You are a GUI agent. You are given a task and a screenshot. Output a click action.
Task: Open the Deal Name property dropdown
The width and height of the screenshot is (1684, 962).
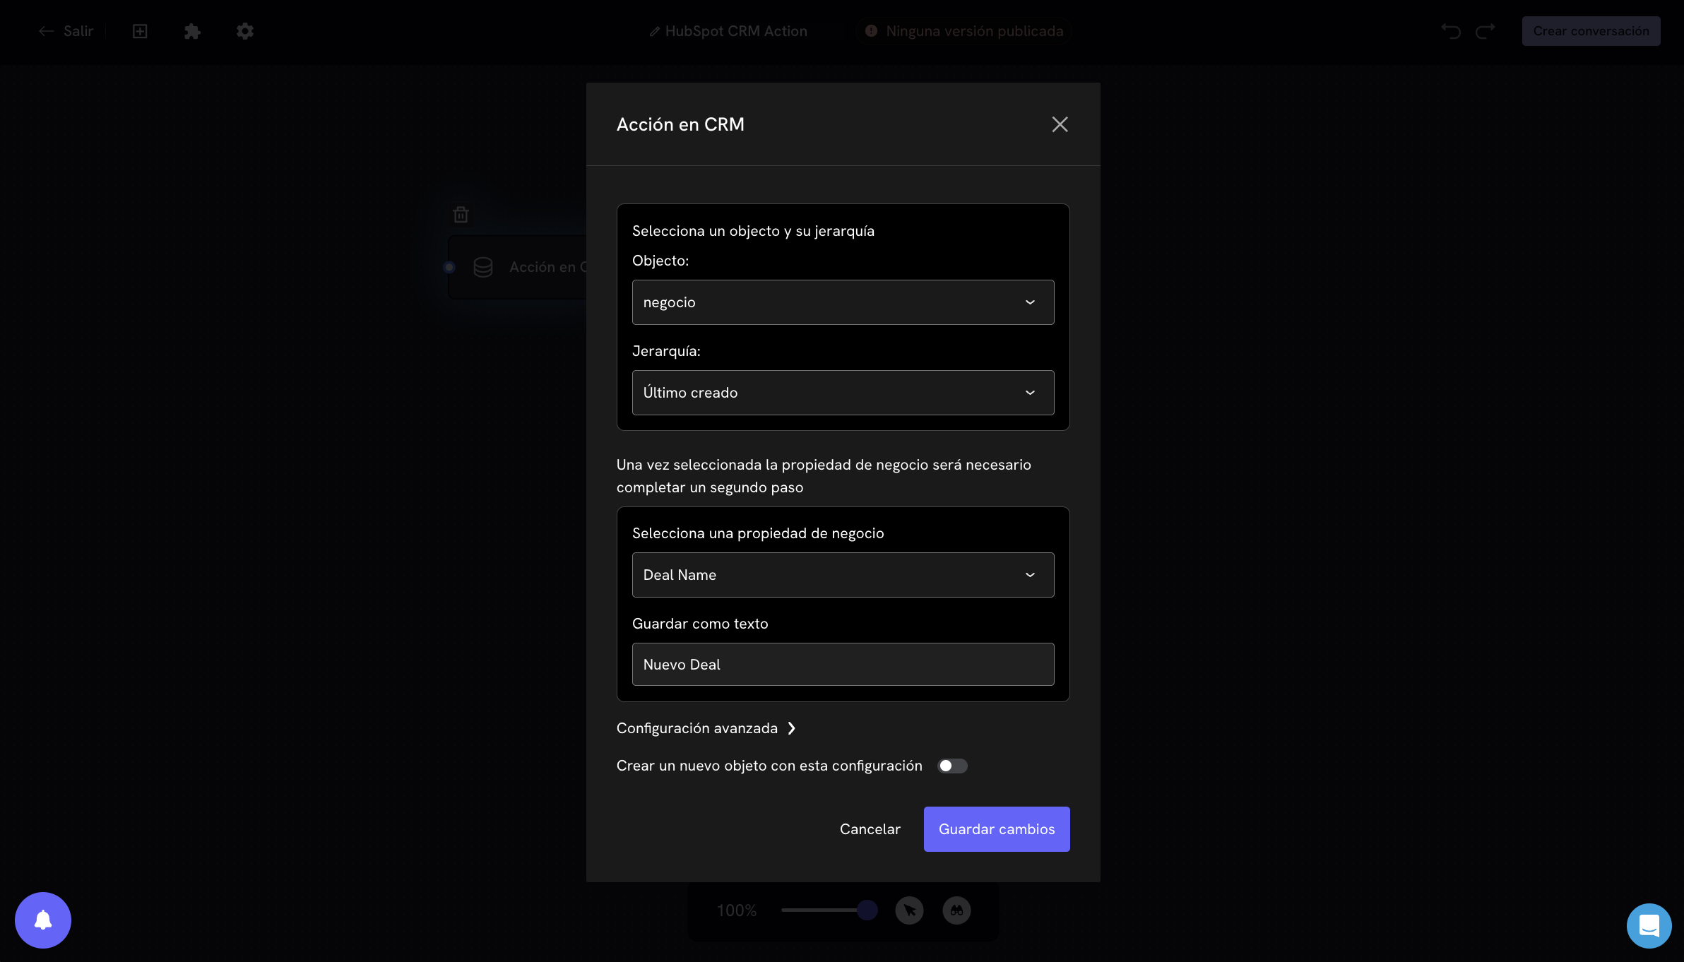[843, 575]
